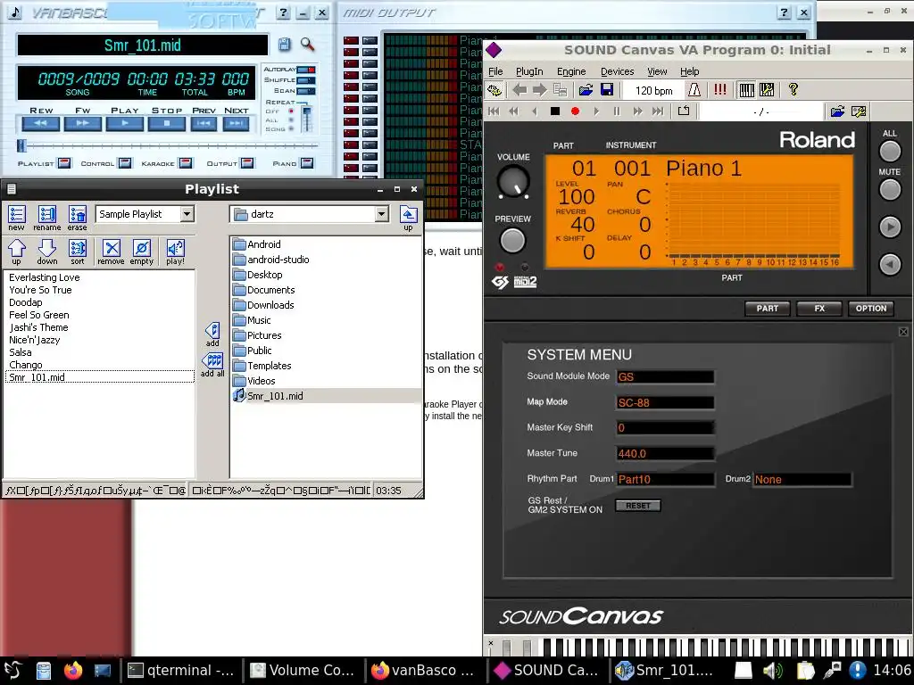Click the open folder icon in SOUND Canvas toolbar
914x685 pixels.
(586, 90)
